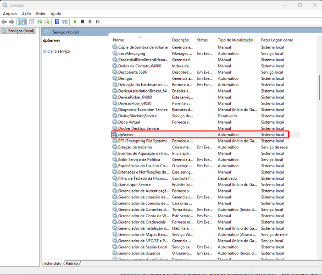Click the Forward arrow toolbar icon

point(11,22)
